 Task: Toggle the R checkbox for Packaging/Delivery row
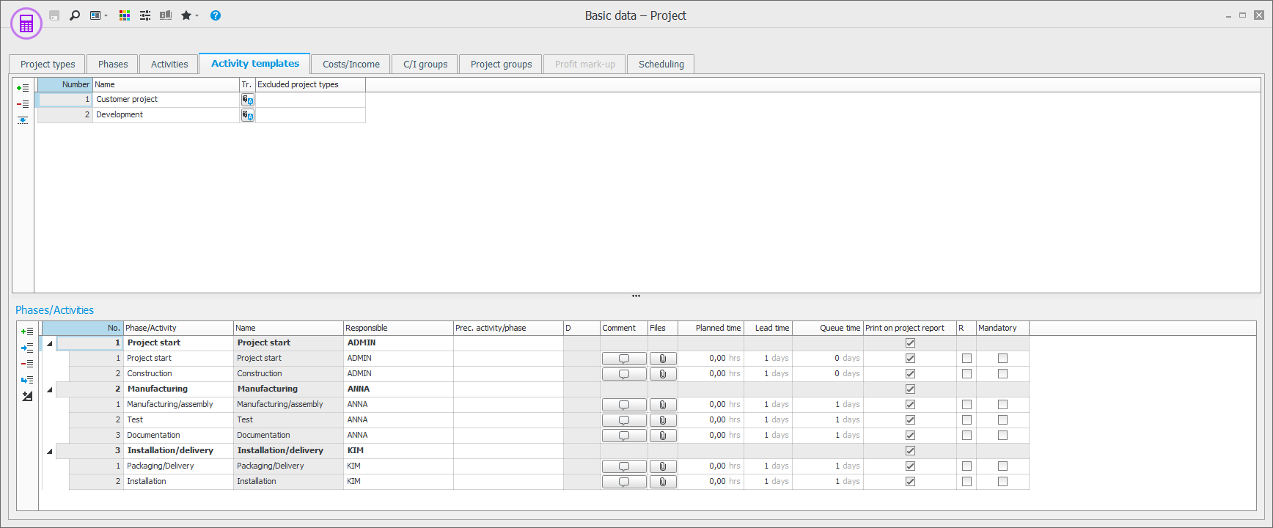tap(966, 466)
